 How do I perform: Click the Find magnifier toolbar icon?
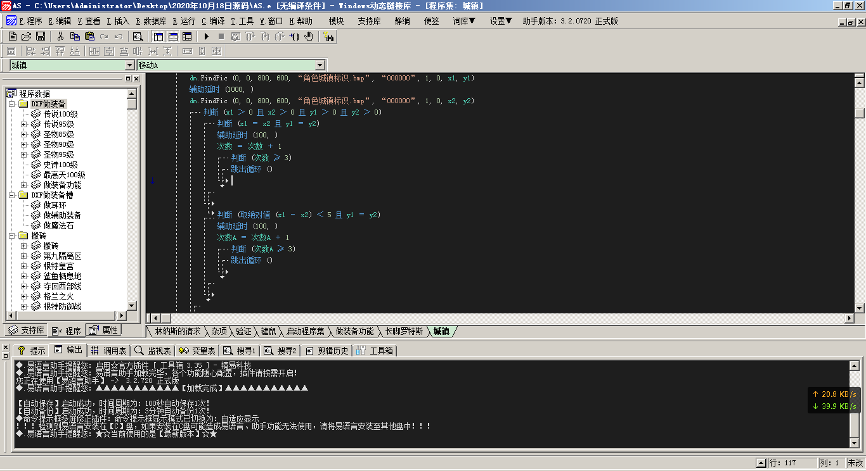click(x=138, y=37)
